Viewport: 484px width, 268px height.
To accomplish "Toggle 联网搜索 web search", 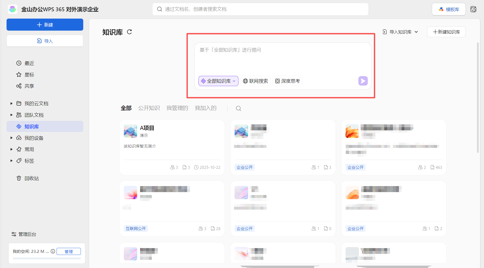I will point(255,81).
